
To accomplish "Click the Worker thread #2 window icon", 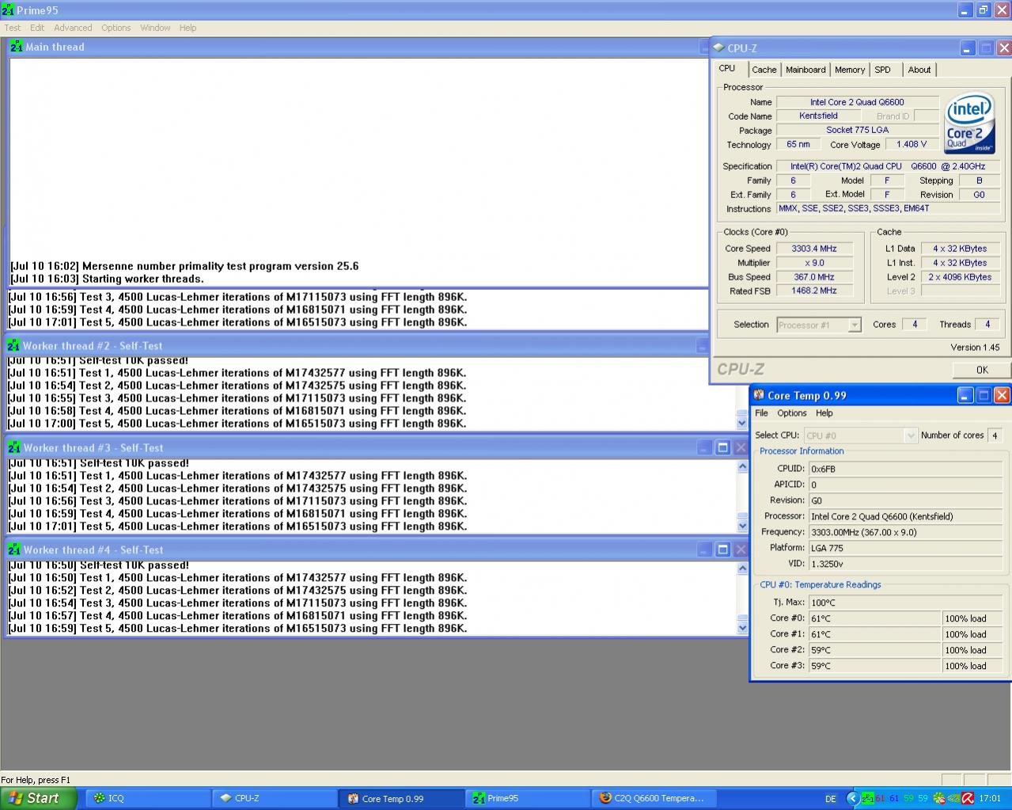I will click(13, 345).
